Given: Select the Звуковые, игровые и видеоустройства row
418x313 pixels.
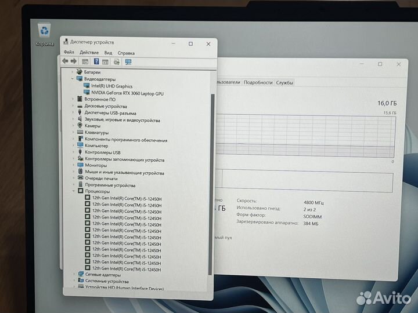Looking at the screenshot, I should (122, 120).
